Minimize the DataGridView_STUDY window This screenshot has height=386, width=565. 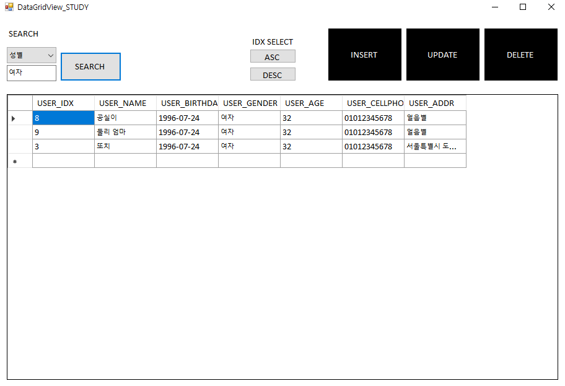pyautogui.click(x=495, y=7)
